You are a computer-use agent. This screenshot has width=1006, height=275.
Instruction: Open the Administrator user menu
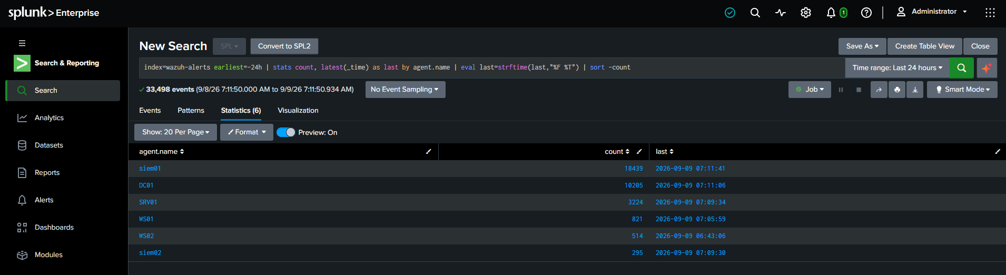932,12
